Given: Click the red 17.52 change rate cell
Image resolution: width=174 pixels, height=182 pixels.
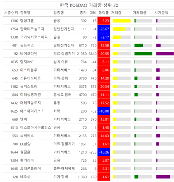Looking at the screenshot, I should tap(104, 103).
